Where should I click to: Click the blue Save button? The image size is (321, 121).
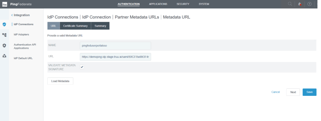tap(309, 92)
